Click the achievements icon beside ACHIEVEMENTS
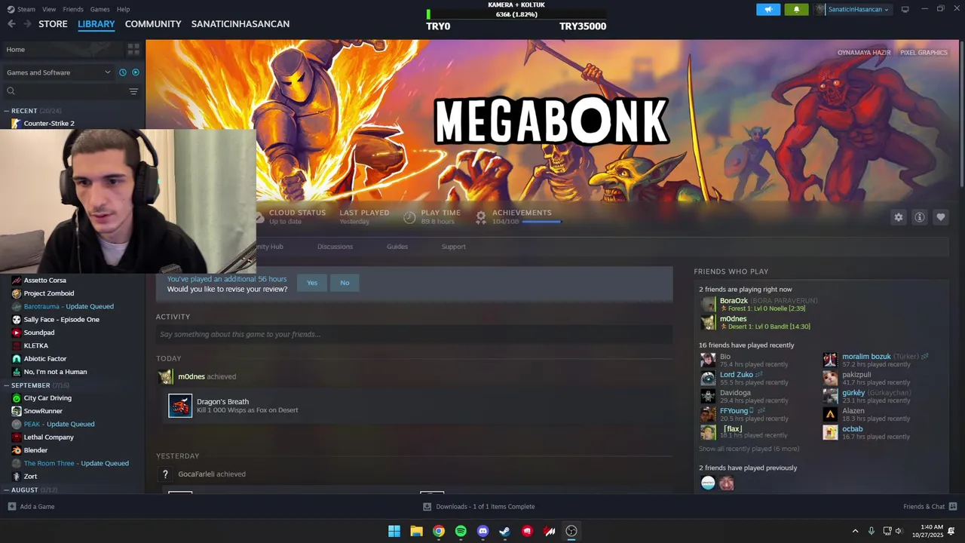This screenshot has width=965, height=543. [480, 217]
